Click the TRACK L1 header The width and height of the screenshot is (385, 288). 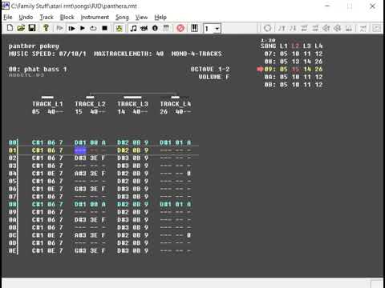pyautogui.click(x=47, y=104)
